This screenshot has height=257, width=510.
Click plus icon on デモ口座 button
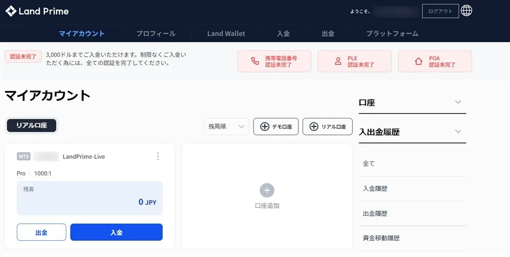(x=265, y=127)
